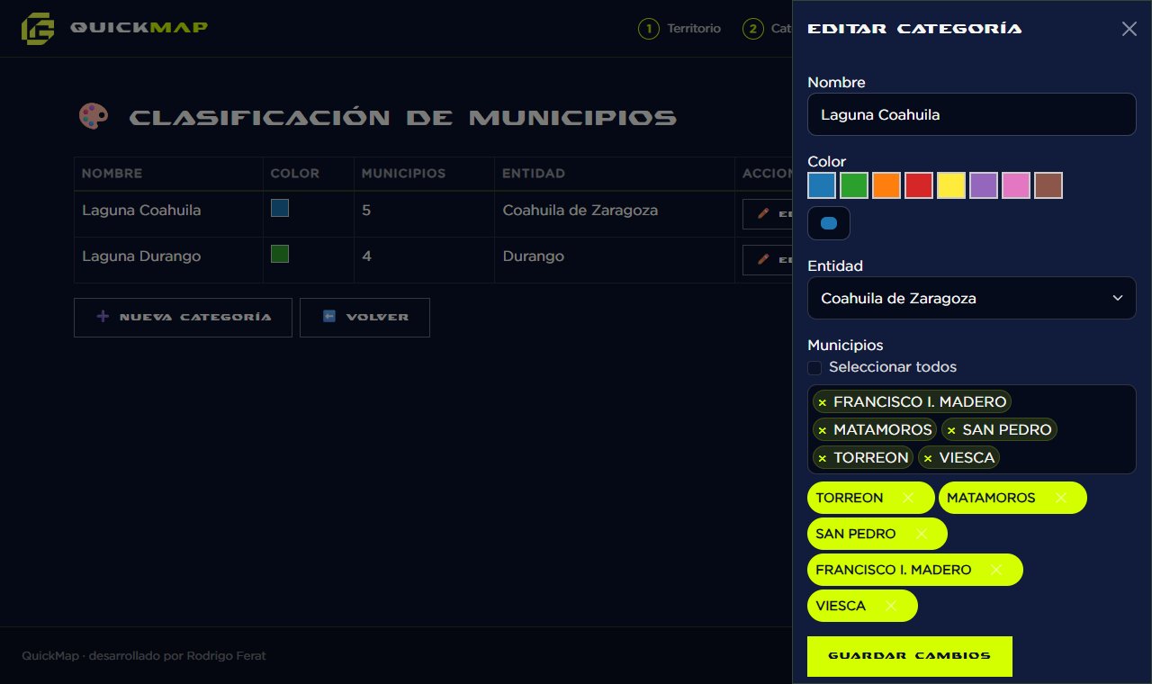The image size is (1152, 684).
Task: Go to step 1 Territorio
Action: 679,29
